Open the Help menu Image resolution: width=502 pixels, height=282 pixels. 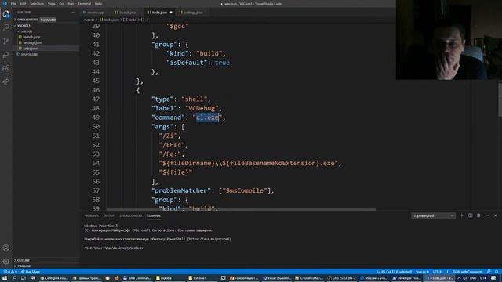pyautogui.click(x=98, y=4)
